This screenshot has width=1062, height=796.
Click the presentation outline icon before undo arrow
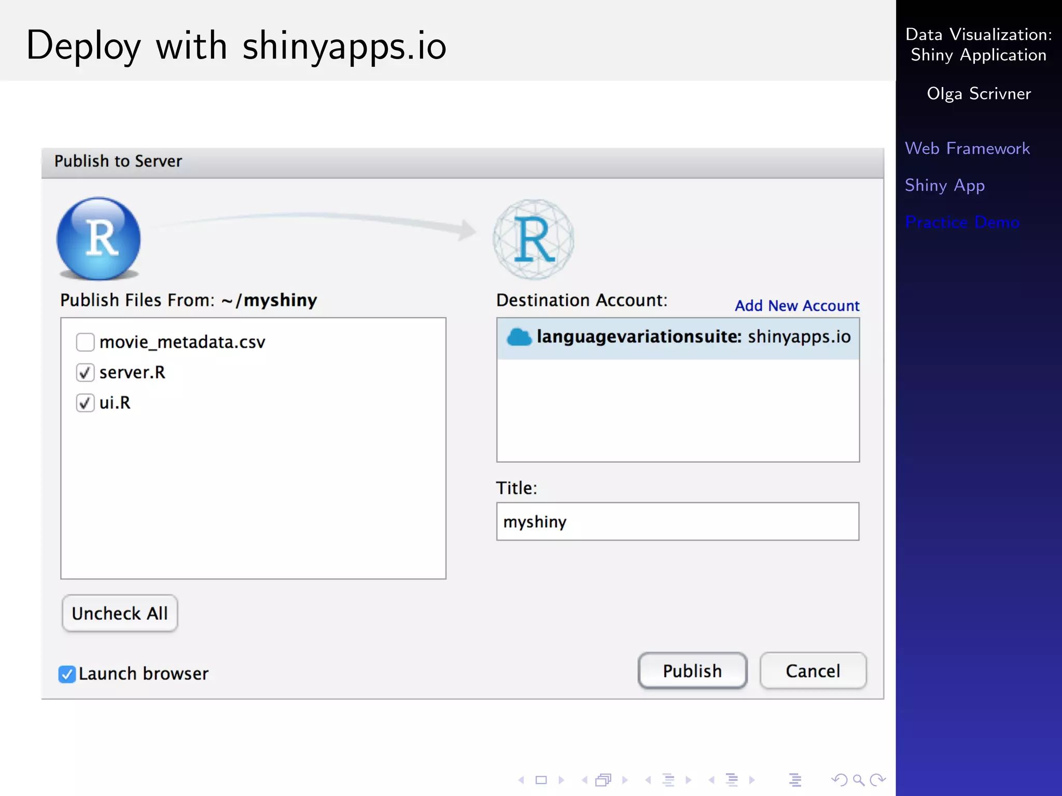pyautogui.click(x=795, y=780)
